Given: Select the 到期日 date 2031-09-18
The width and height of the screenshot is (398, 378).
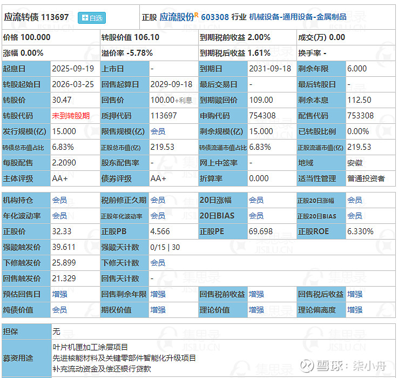Looking at the screenshot, I should [270, 69].
